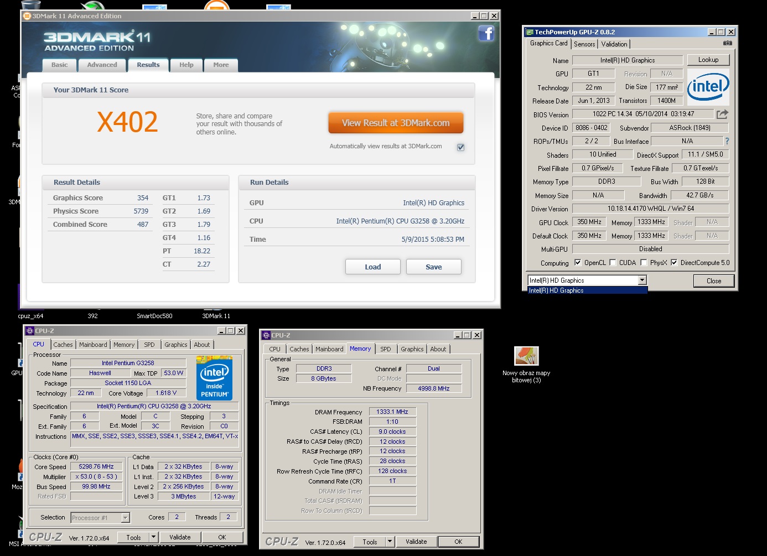This screenshot has height=556, width=767.
Task: Open the More tab in 3DMark 11
Action: (221, 65)
